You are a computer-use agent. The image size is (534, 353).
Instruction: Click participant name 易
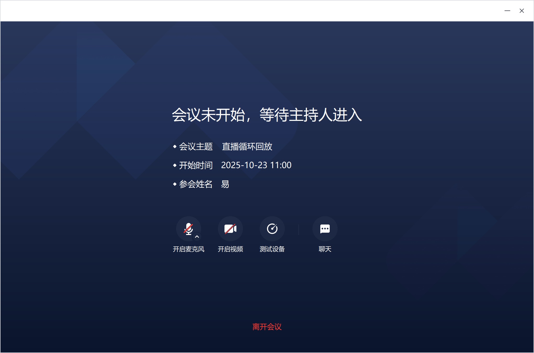pos(225,184)
